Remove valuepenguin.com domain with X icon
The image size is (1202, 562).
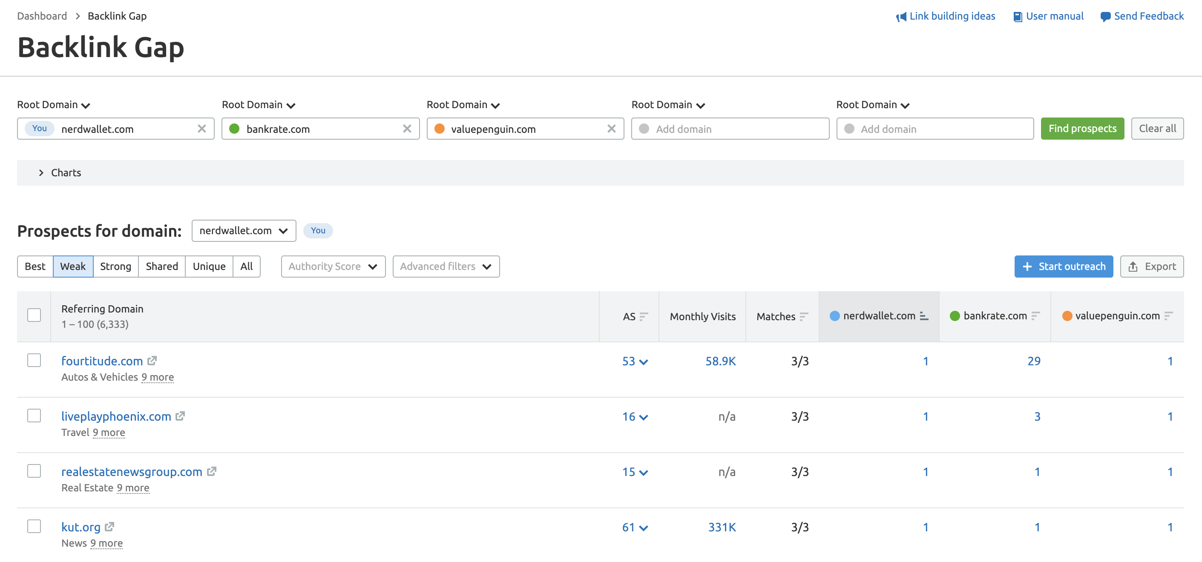pyautogui.click(x=611, y=129)
